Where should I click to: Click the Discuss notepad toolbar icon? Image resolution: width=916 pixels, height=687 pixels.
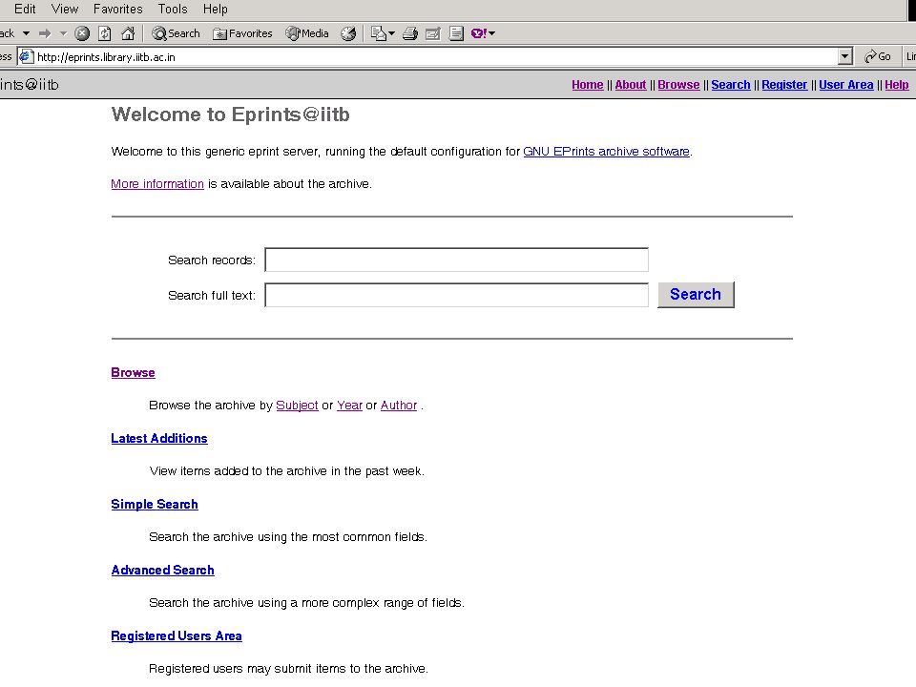[456, 34]
